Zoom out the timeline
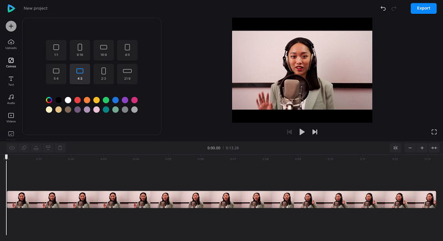Image resolution: width=443 pixels, height=241 pixels. (x=410, y=148)
